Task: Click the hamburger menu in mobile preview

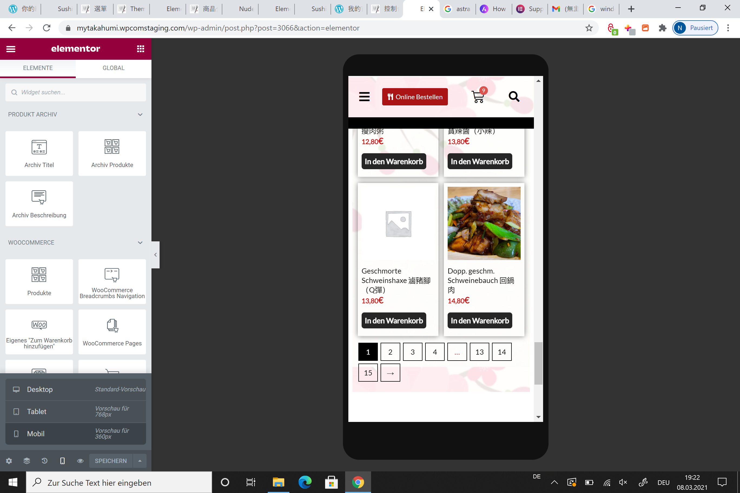Action: pos(365,97)
